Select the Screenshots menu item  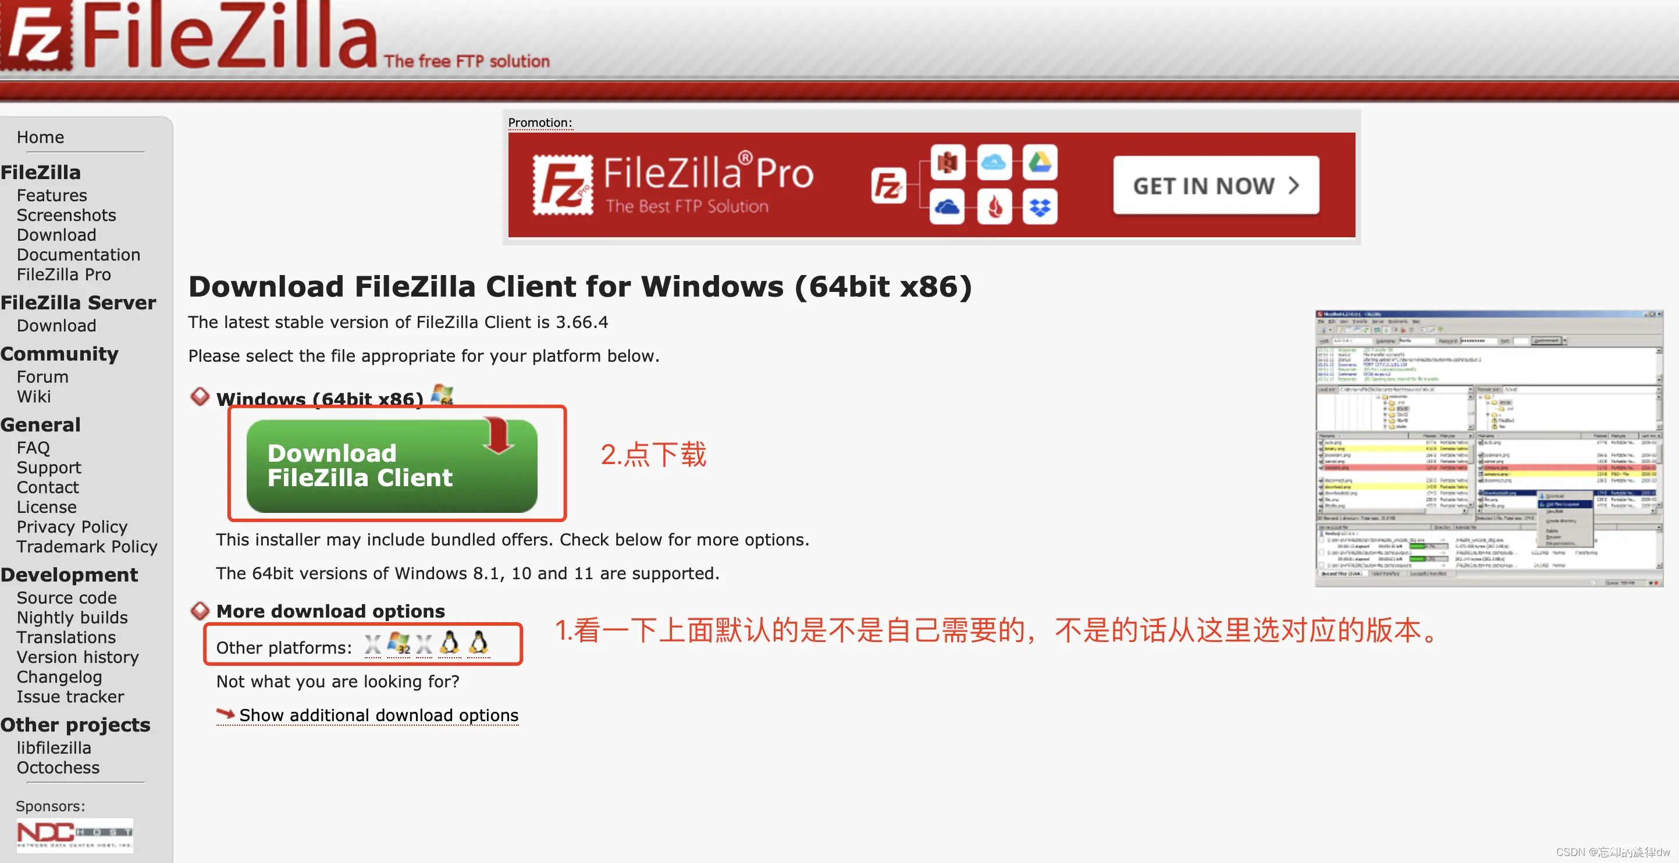pos(65,215)
